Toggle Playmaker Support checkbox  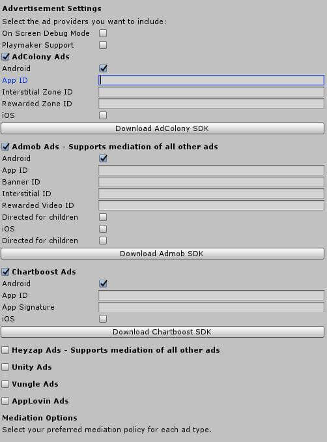pos(103,45)
